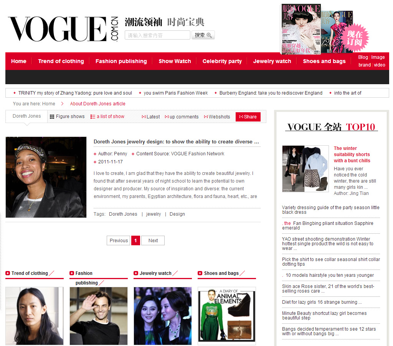
Task: Click the jewelry tag
Action: tap(154, 214)
